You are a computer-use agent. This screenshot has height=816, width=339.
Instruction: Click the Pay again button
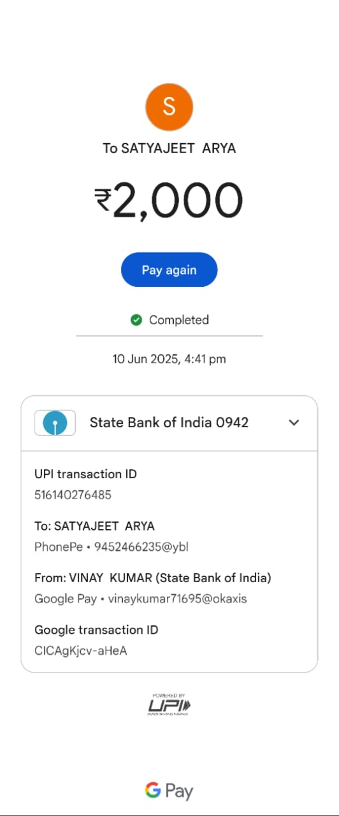169,270
